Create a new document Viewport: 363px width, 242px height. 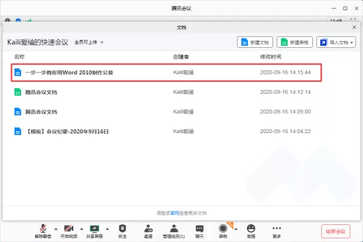click(255, 42)
